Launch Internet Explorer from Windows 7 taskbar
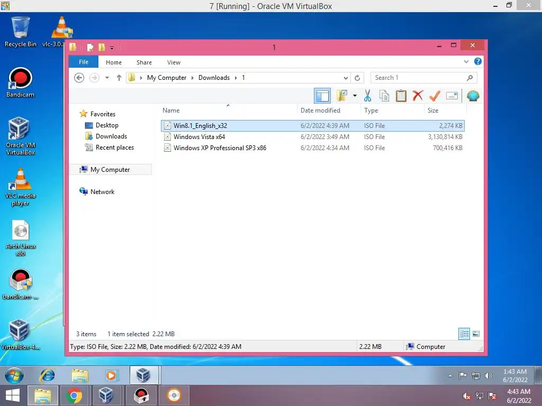 (x=47, y=375)
